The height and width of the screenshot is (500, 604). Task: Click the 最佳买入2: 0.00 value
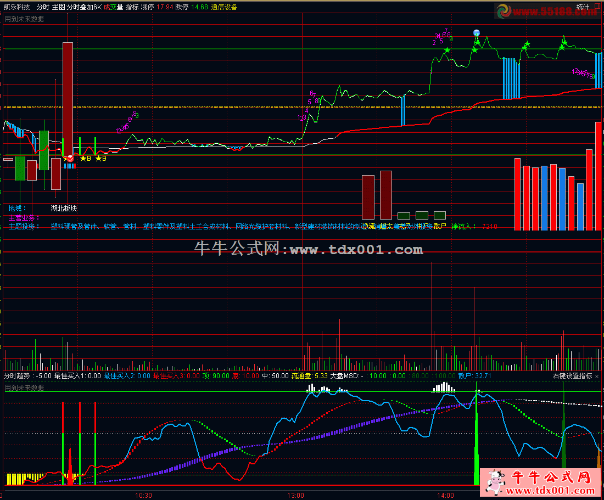click(x=127, y=375)
